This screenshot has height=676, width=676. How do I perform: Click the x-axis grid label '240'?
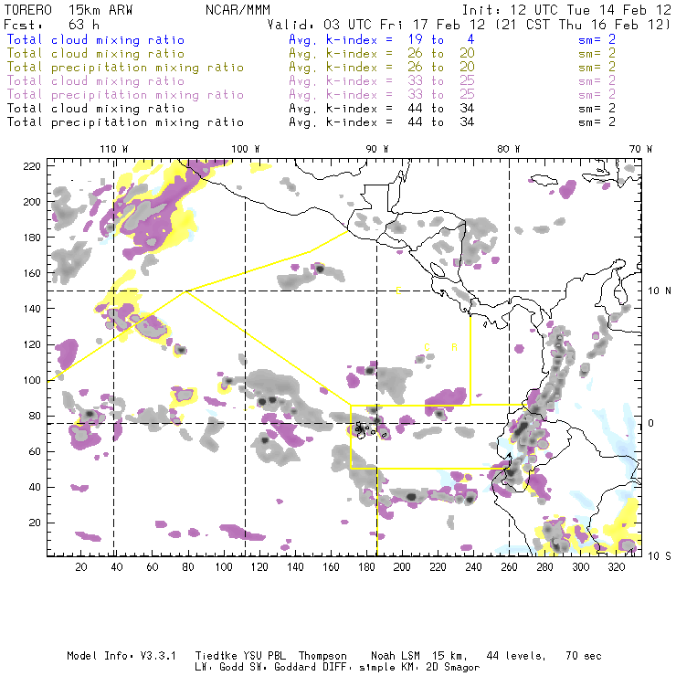(473, 567)
